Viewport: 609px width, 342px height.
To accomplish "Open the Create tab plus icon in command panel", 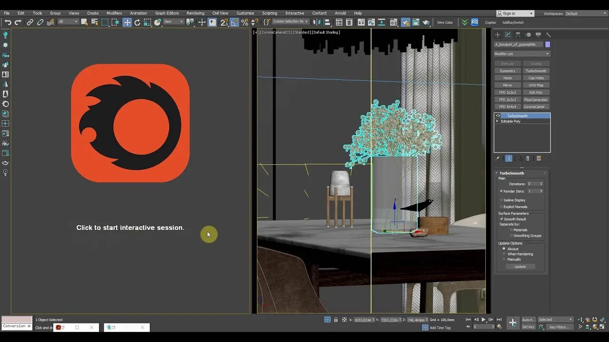I will [x=498, y=35].
